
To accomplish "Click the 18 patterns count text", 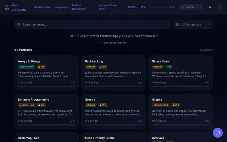I will click(206, 50).
